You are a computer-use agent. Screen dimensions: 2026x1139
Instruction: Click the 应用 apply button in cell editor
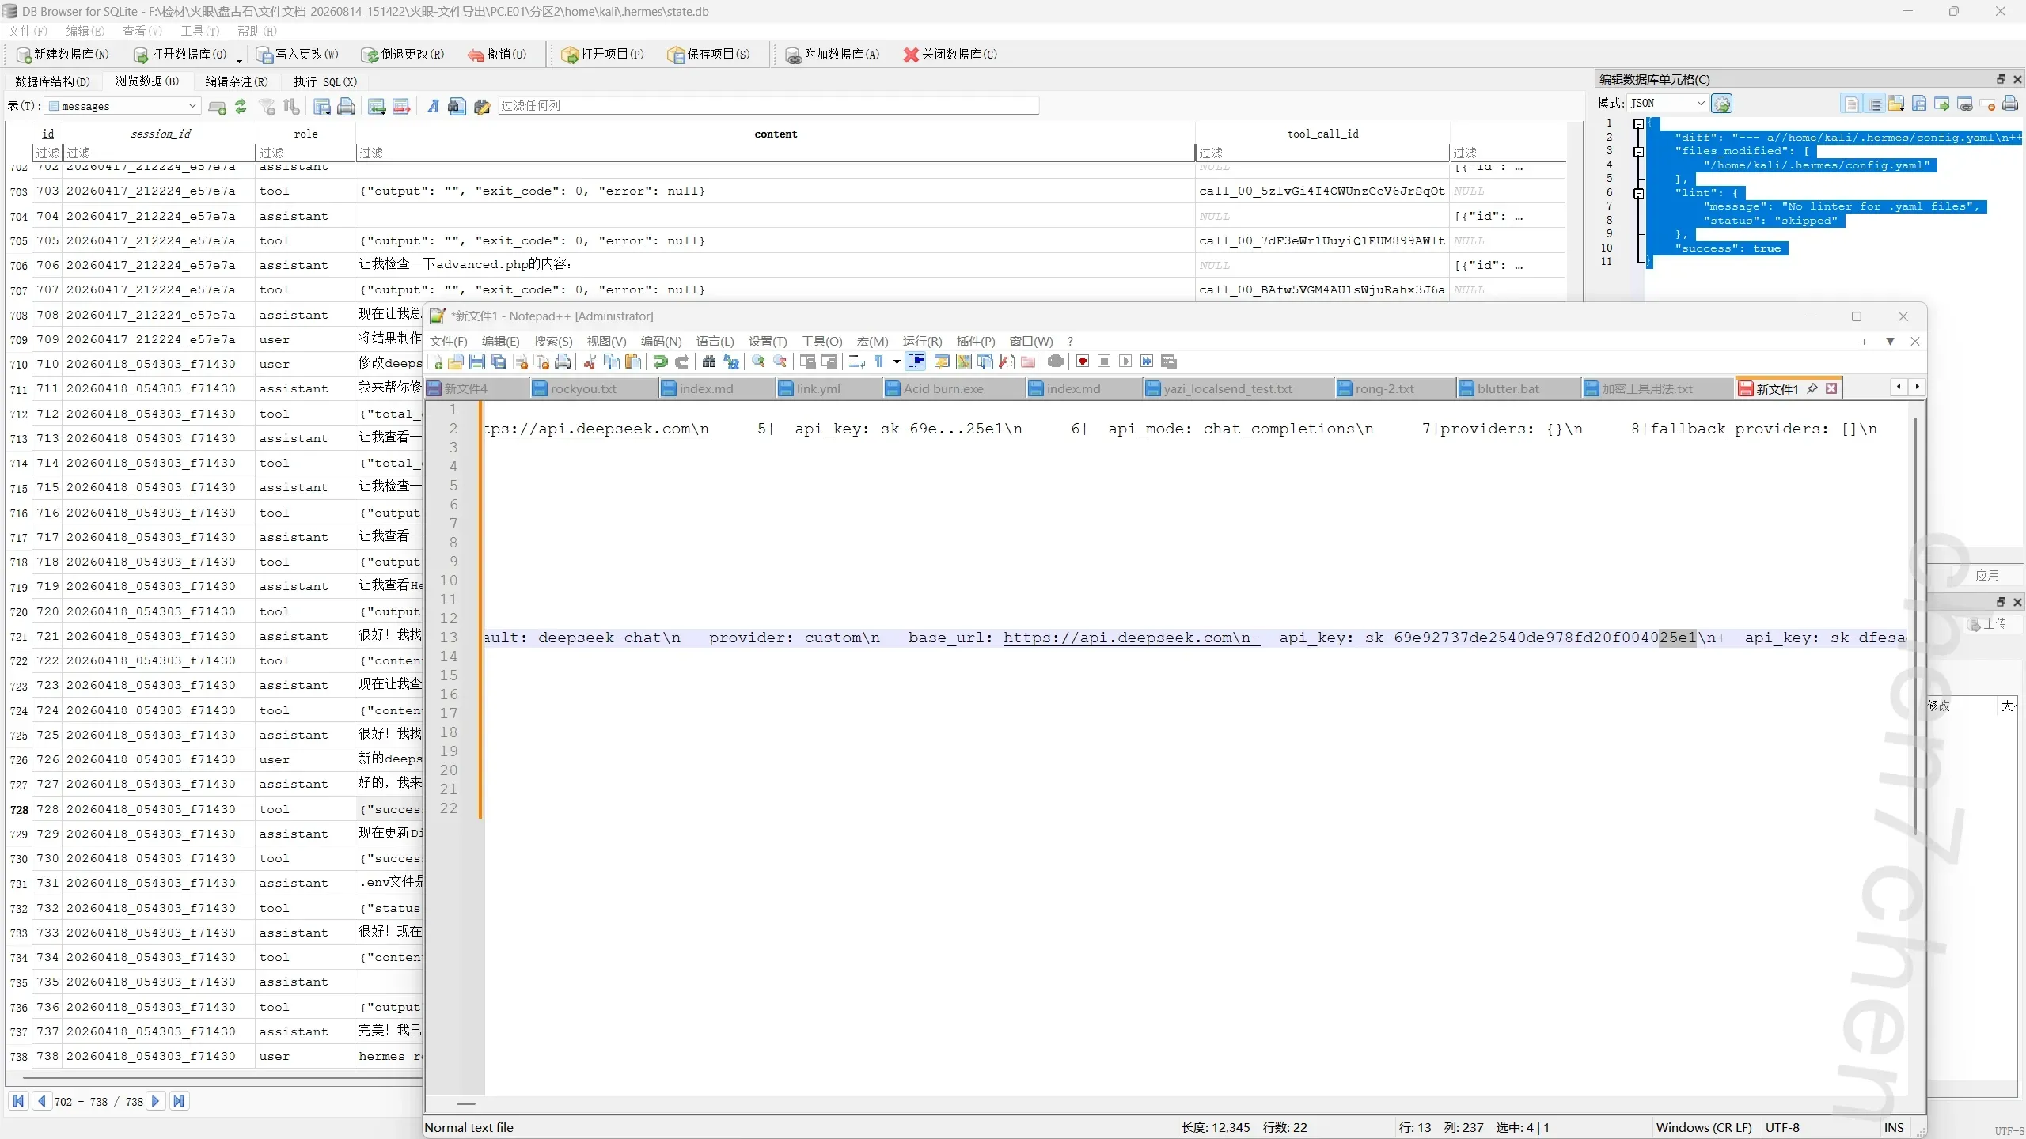point(1986,575)
